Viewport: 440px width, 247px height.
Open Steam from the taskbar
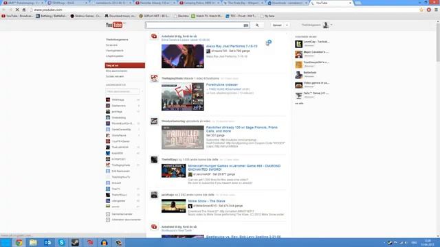point(76,242)
